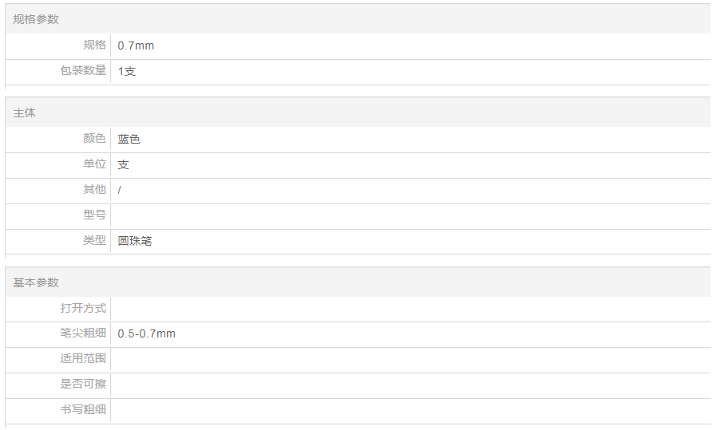Select the 包装数量 label

(83, 71)
